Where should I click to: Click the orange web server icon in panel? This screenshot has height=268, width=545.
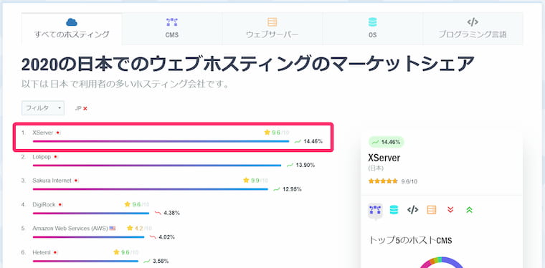point(432,210)
